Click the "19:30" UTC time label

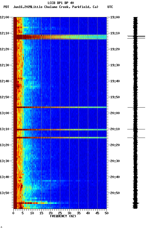(115, 65)
